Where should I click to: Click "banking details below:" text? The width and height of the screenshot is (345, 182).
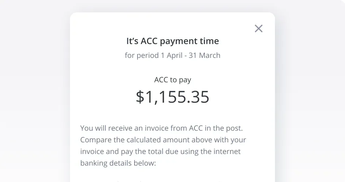[118, 163]
